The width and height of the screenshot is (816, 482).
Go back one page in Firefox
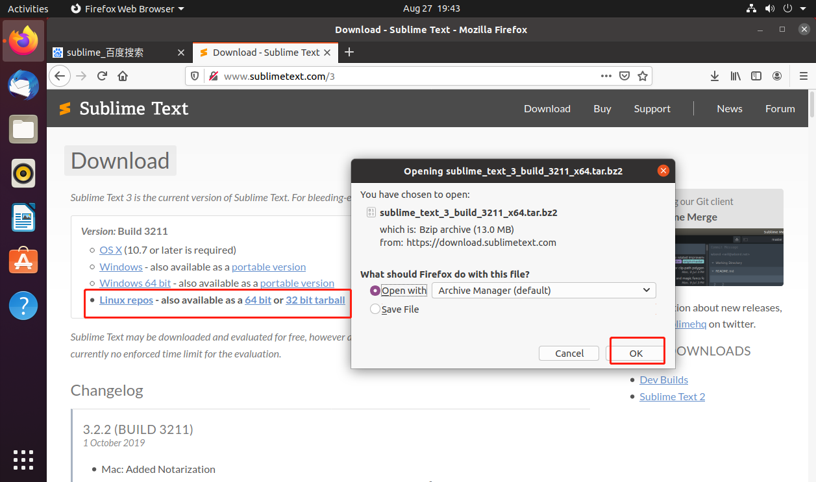click(x=60, y=76)
